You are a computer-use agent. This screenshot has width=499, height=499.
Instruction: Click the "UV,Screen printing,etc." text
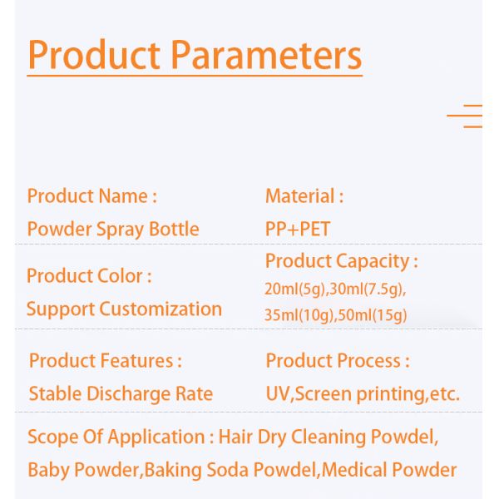[x=363, y=394]
